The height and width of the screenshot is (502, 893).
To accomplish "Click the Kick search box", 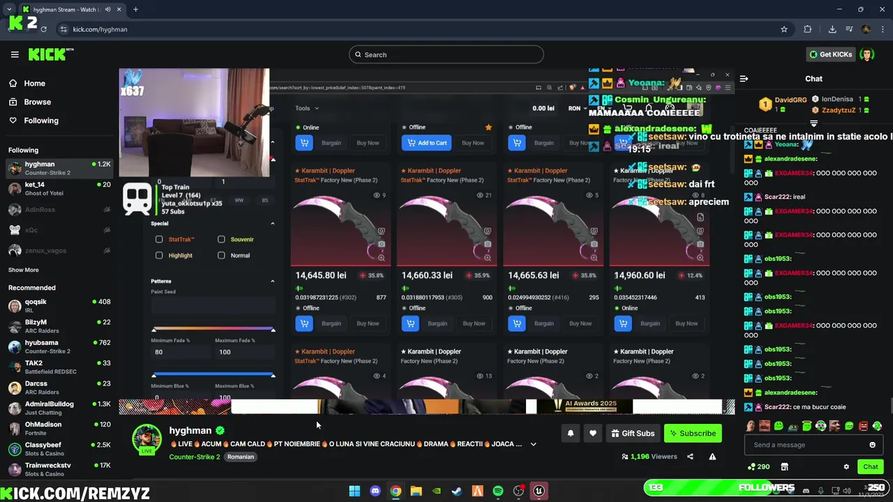I will [x=446, y=54].
